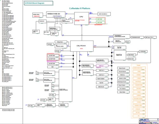
Task: Select the GigaLAN block
Action: 119,41
